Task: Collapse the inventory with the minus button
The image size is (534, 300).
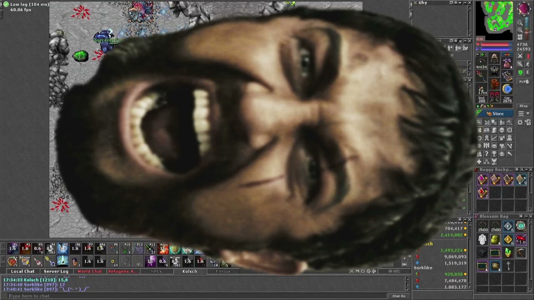Action: pos(478,55)
